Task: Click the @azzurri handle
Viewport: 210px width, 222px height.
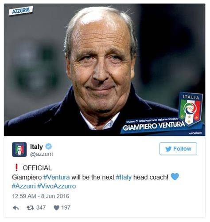Action: (x=42, y=154)
